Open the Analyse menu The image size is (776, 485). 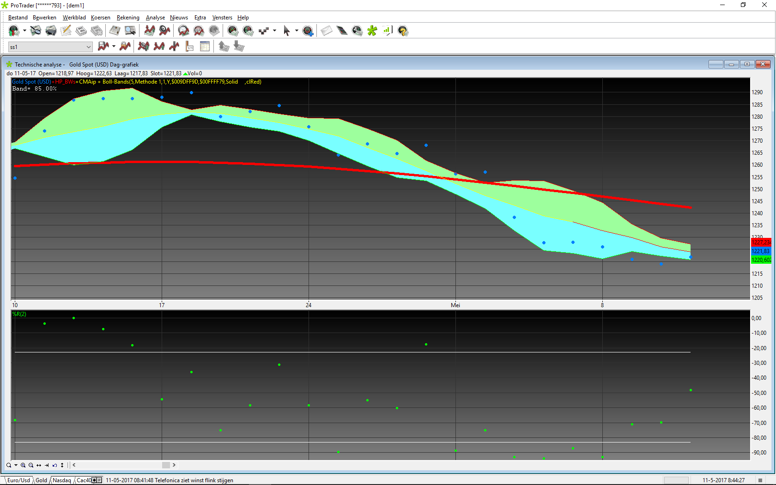[x=155, y=18]
